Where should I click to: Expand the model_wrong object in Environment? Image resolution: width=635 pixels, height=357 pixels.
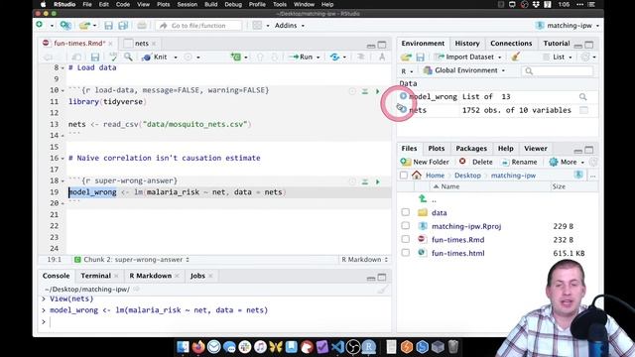pos(403,96)
